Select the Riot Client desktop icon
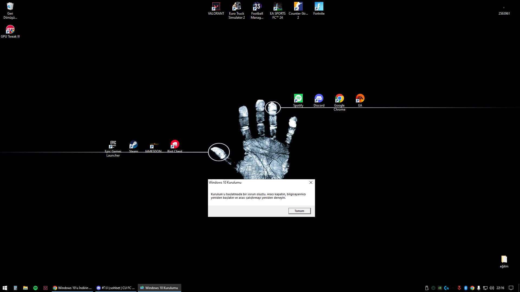Screen dimensions: 520x292 coord(175,146)
